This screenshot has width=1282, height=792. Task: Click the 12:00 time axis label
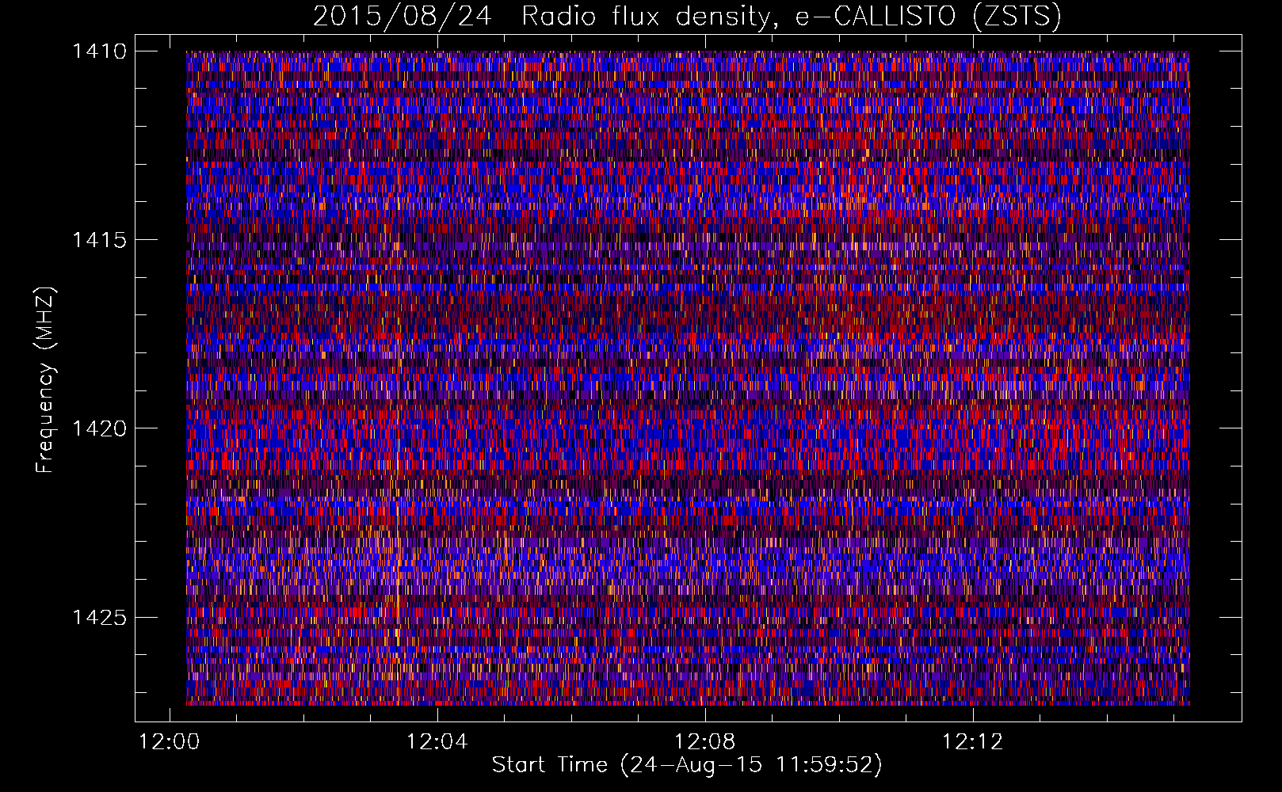[x=170, y=742]
